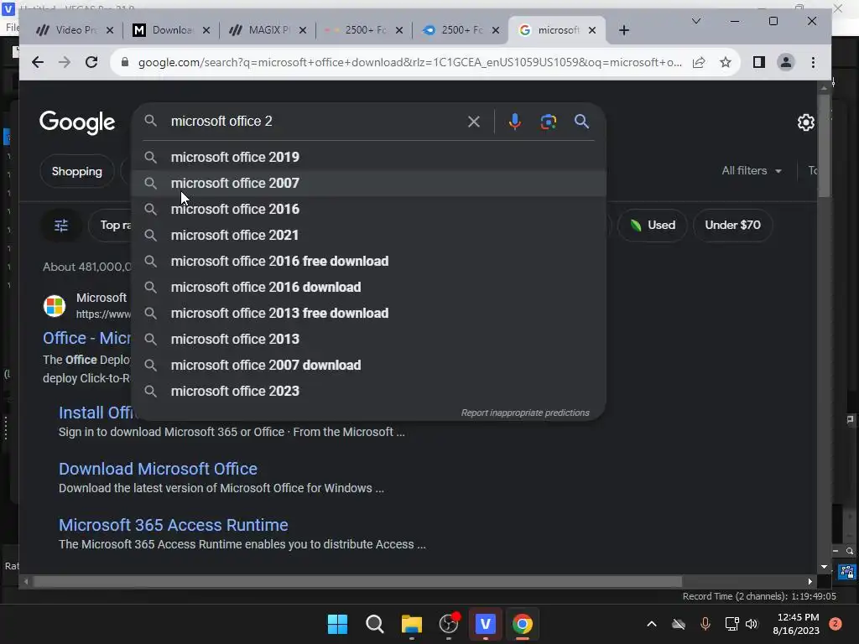The image size is (859, 644).
Task: Click the page vertical scrollbar thumb
Action: [824, 146]
